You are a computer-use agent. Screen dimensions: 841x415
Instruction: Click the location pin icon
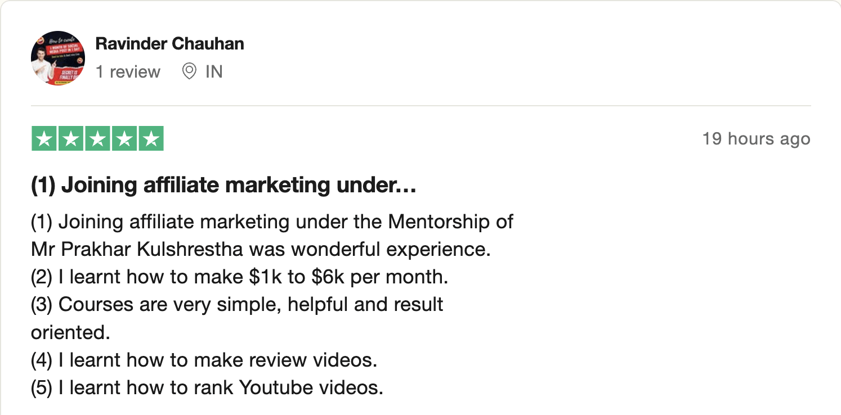coord(190,71)
